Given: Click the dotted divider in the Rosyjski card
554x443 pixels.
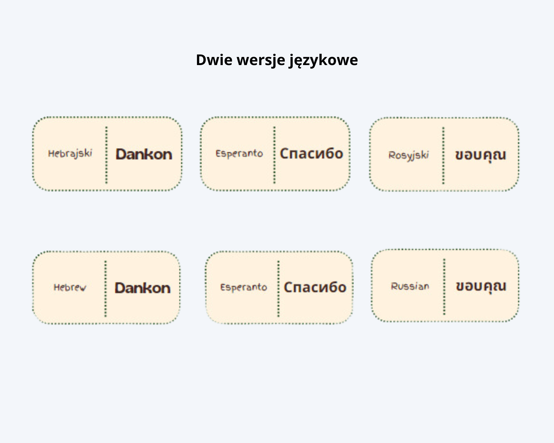Looking at the screenshot, I should coord(443,156).
